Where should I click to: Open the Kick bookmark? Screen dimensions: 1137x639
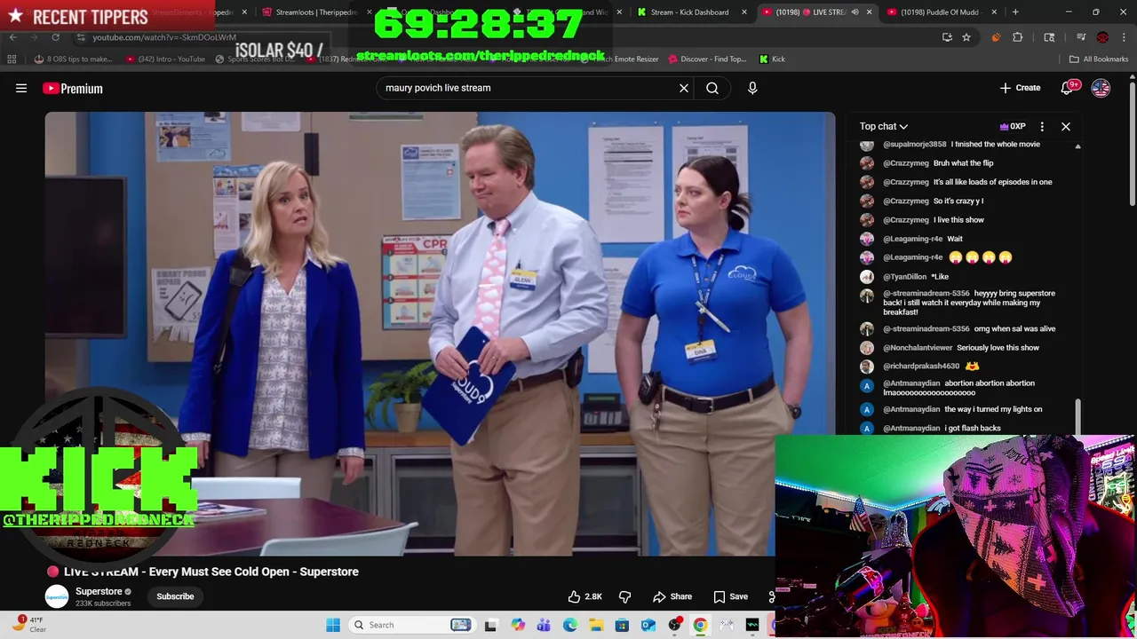pyautogui.click(x=772, y=59)
